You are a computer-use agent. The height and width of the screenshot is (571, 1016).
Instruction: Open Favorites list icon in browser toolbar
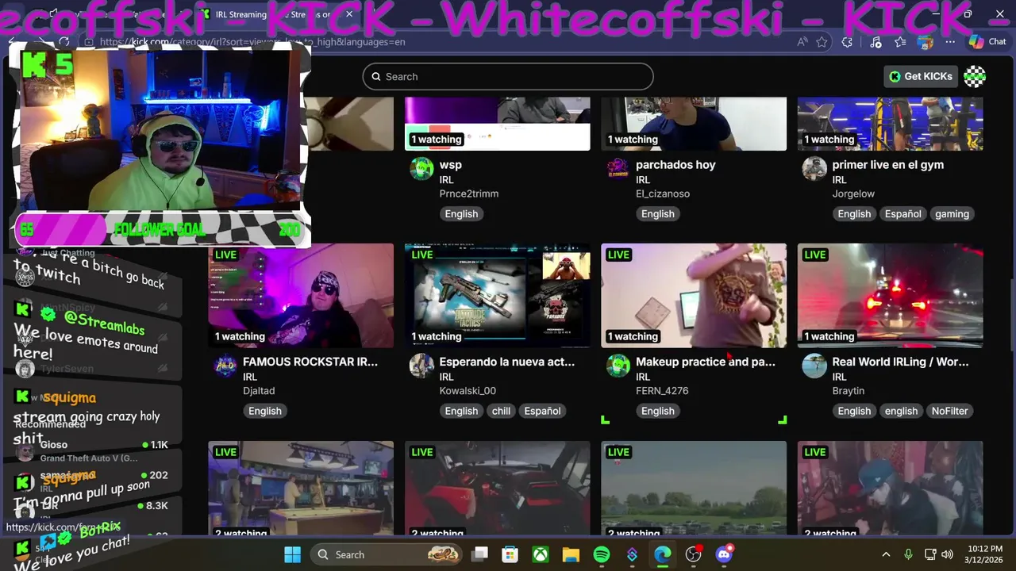[900, 42]
